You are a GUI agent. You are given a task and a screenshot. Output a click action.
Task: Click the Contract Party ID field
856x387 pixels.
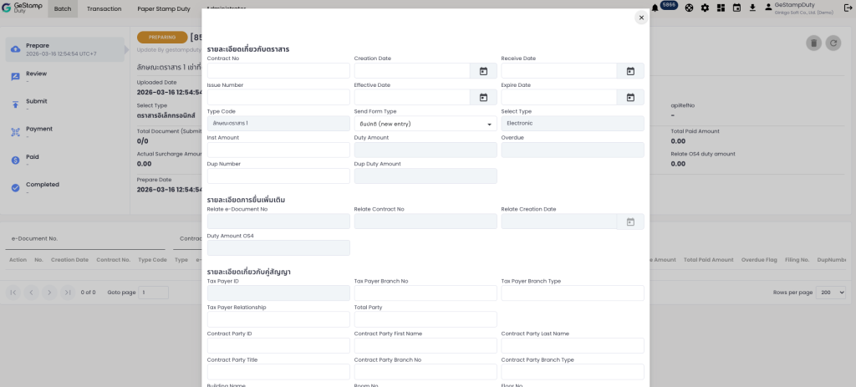tap(278, 345)
